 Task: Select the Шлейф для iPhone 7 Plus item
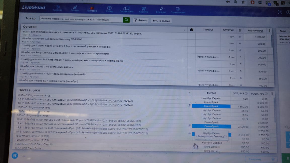[x=53, y=74]
